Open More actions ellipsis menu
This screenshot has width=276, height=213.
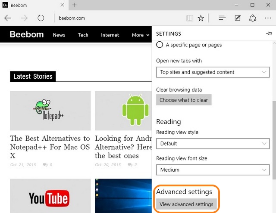click(x=268, y=18)
